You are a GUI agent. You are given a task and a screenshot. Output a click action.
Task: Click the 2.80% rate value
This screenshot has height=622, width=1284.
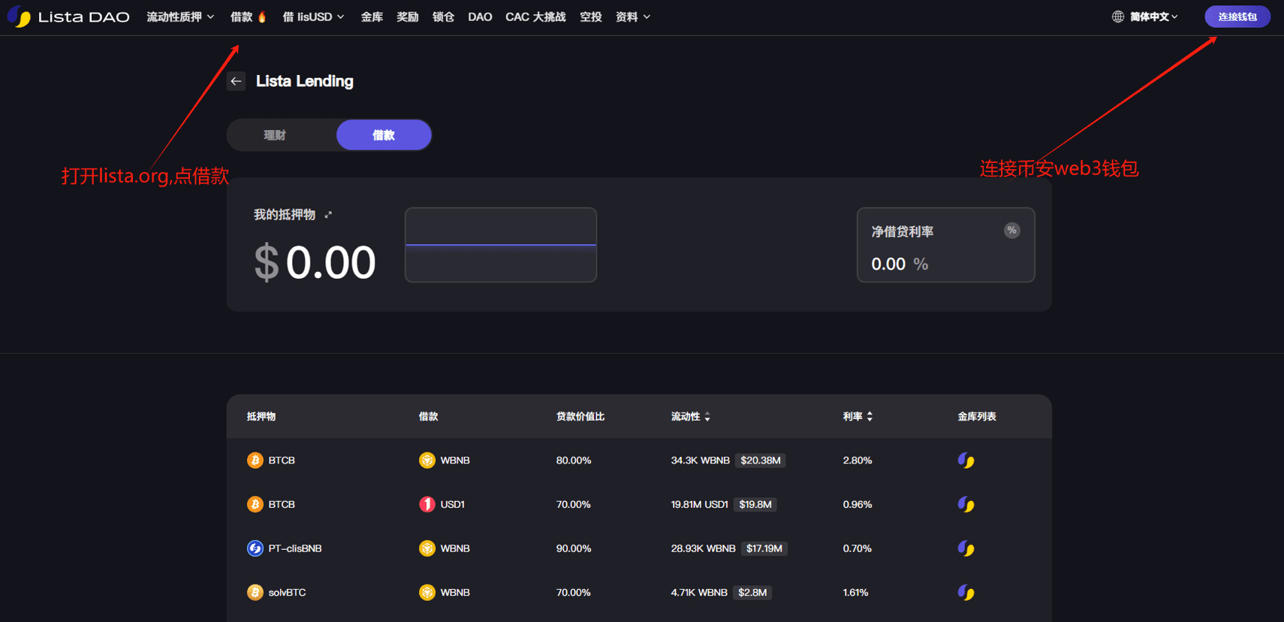click(858, 460)
